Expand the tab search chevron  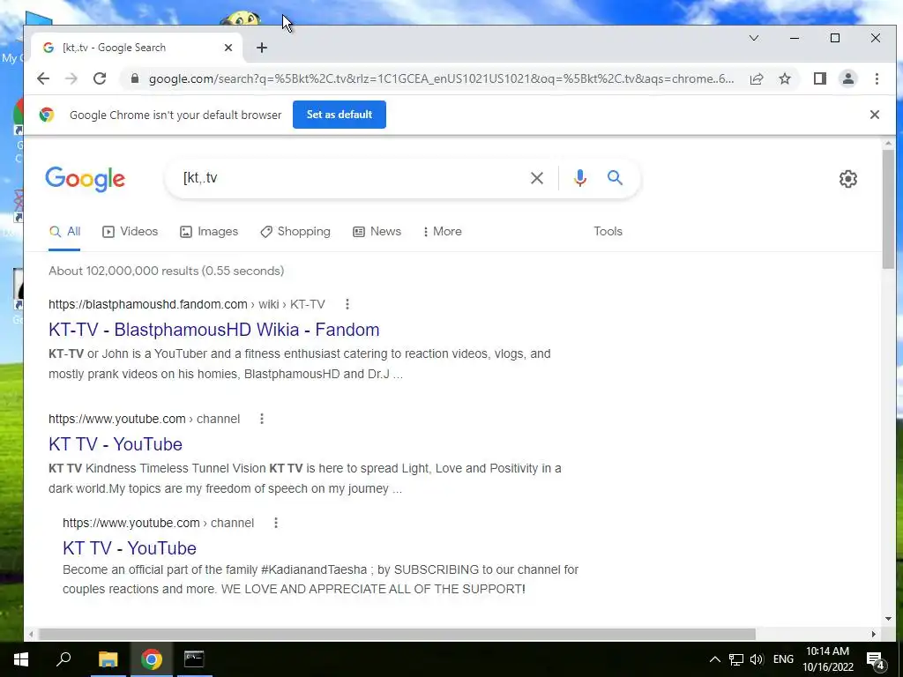pyautogui.click(x=754, y=38)
